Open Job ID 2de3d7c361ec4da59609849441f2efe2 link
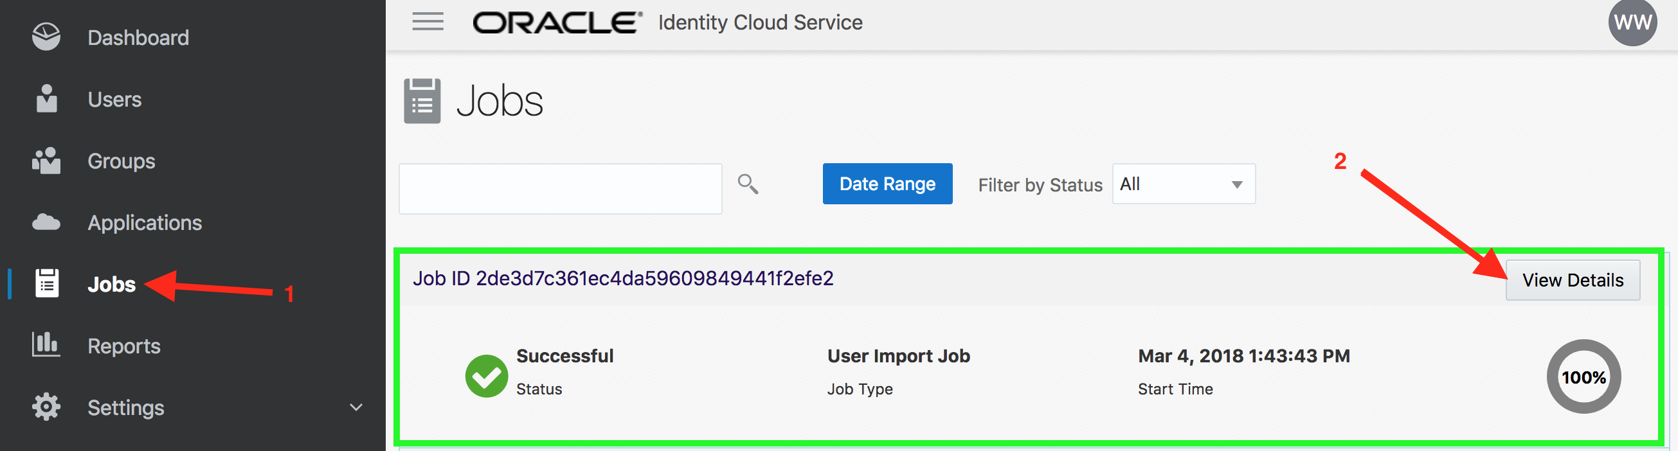 623,279
